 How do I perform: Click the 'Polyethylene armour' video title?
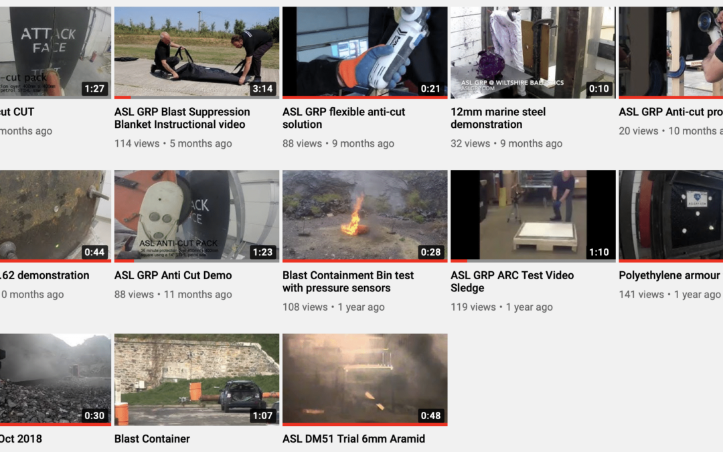pos(669,275)
